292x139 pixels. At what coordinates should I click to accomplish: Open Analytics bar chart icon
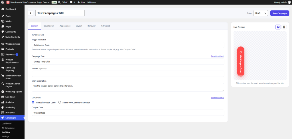[3, 102]
